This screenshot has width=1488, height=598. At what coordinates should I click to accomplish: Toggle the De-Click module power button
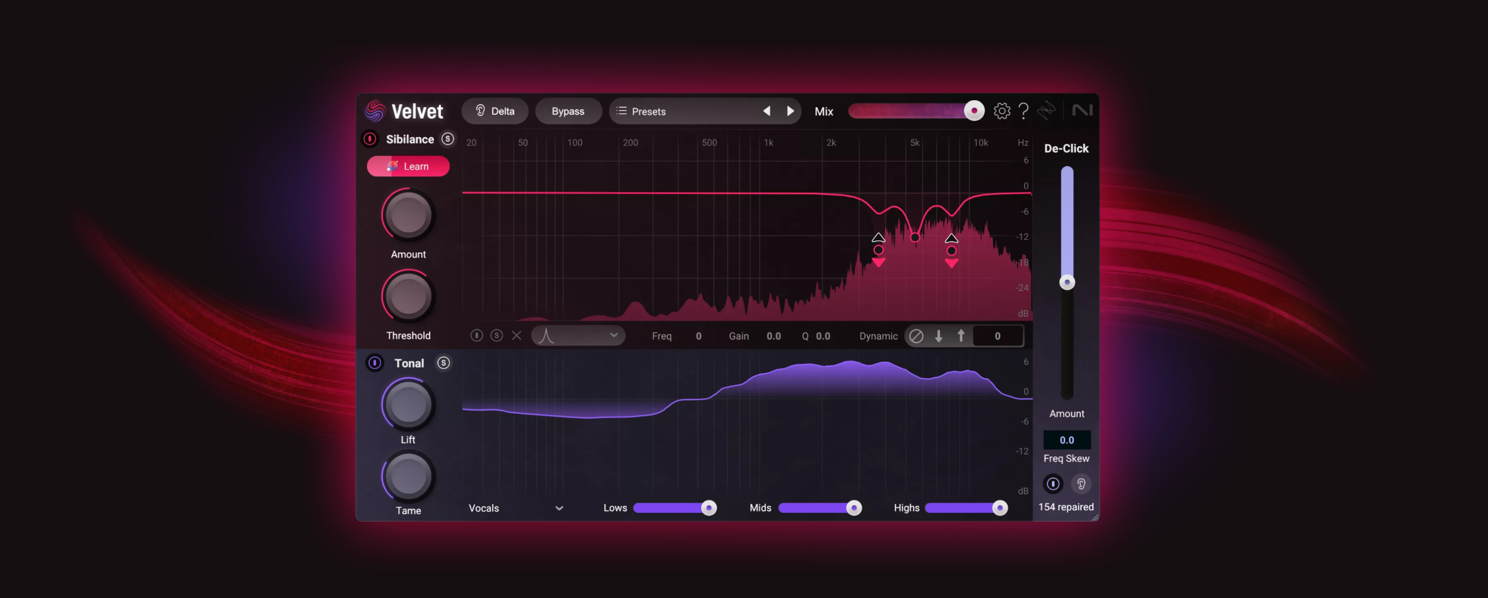click(x=1053, y=484)
